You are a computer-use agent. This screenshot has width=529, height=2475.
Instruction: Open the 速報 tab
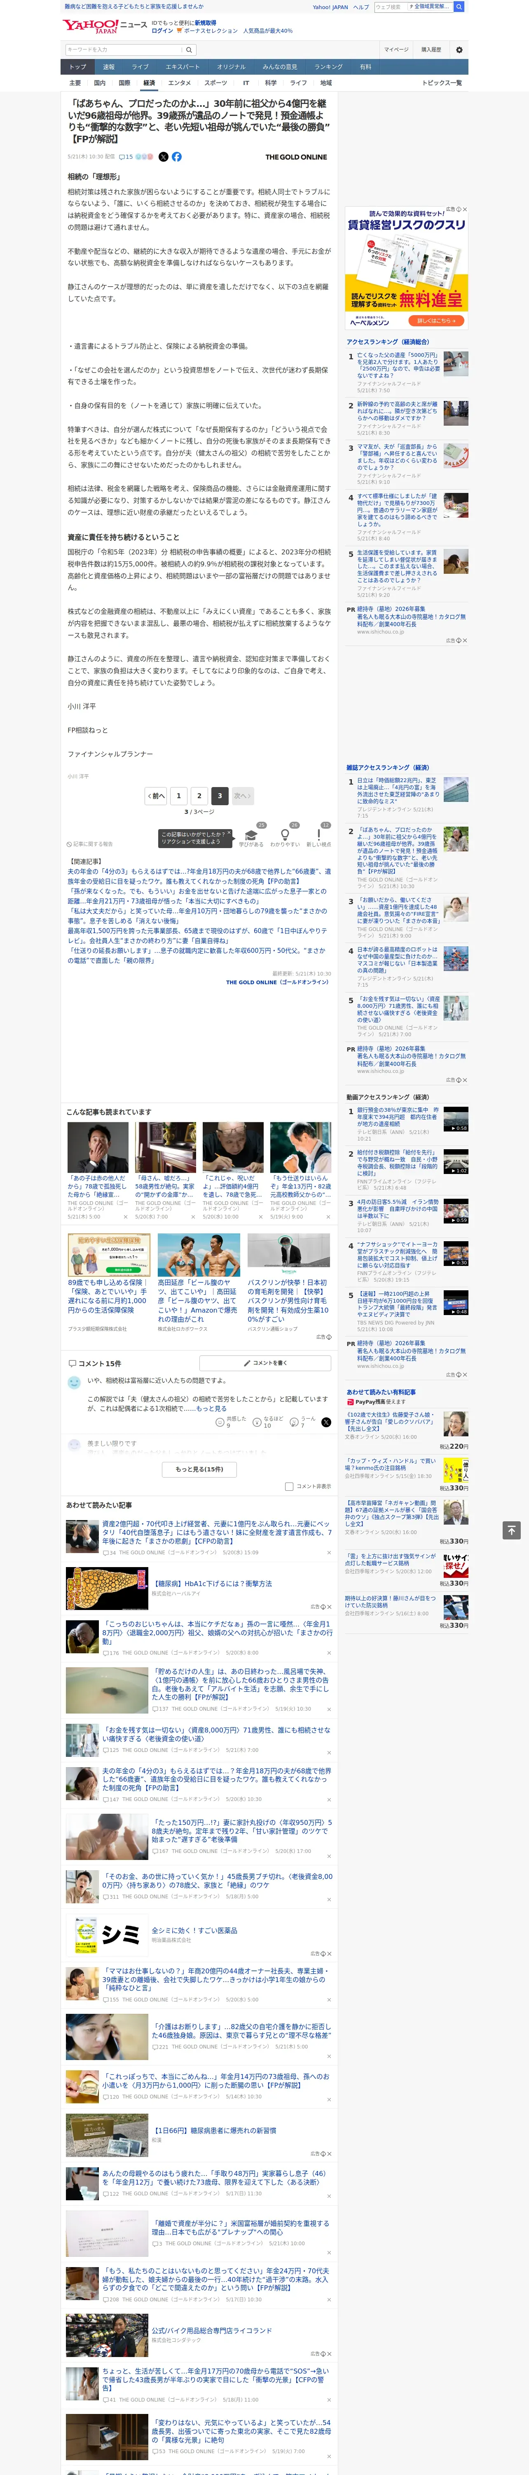point(108,67)
